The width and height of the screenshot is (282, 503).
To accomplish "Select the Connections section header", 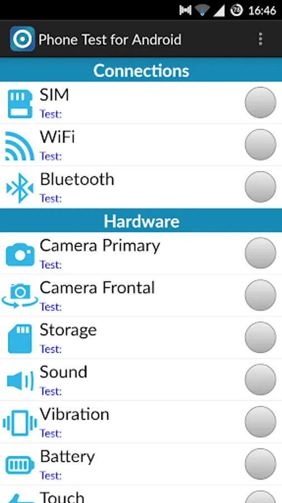I will pyautogui.click(x=141, y=70).
